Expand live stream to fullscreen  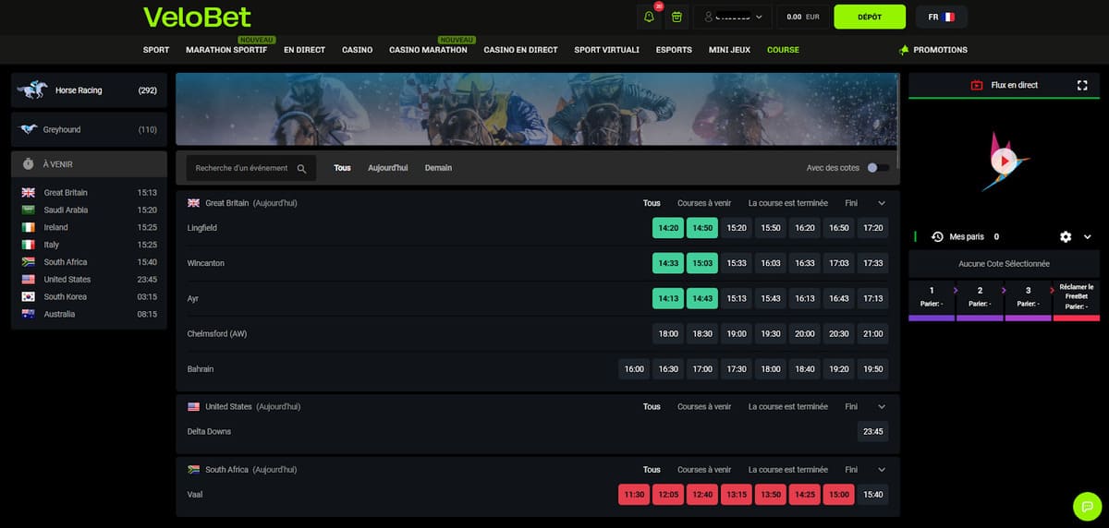pos(1082,85)
